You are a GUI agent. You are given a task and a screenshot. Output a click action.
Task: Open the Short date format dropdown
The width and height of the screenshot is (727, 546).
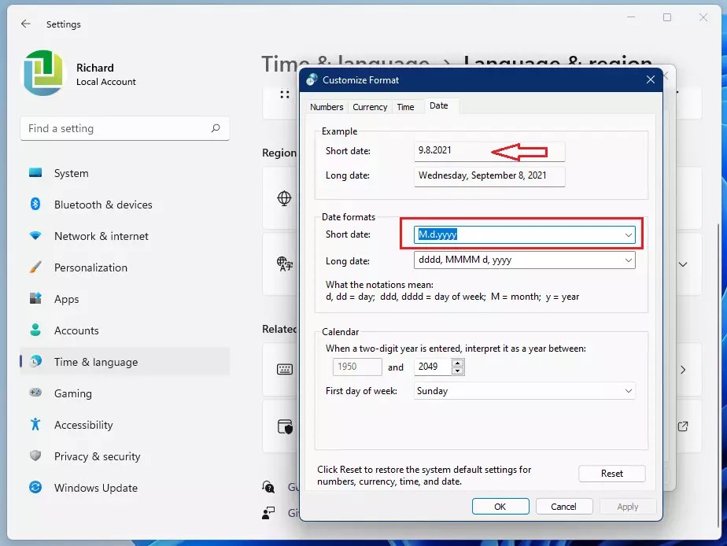coord(628,233)
